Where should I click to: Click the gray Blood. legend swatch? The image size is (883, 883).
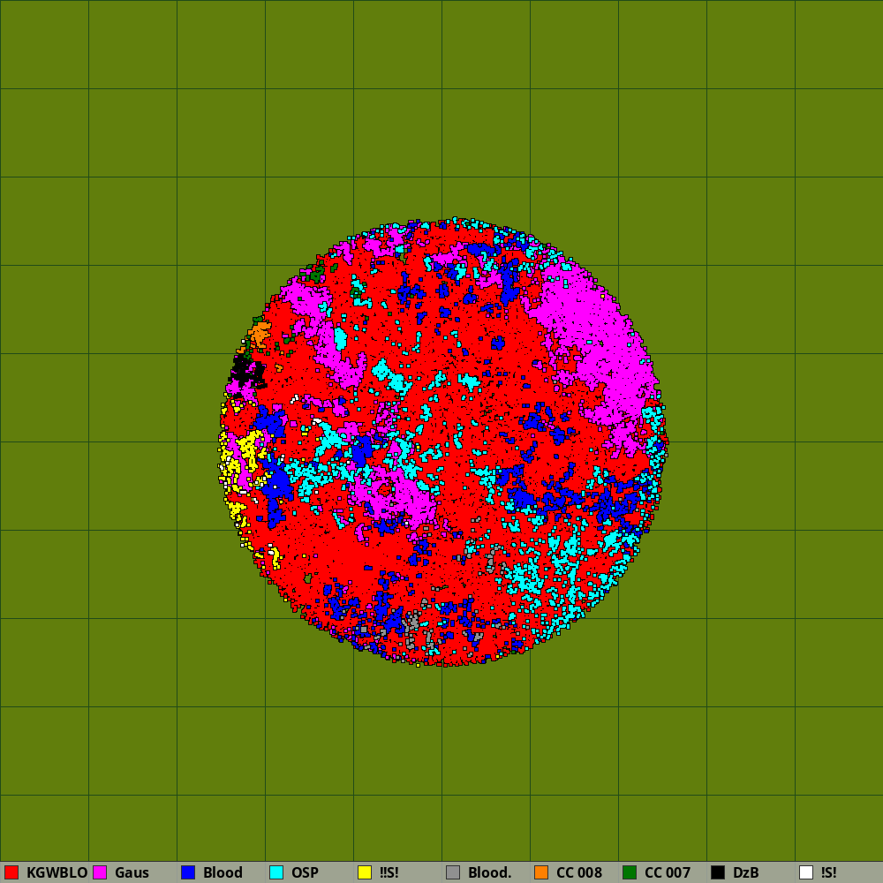tap(453, 872)
